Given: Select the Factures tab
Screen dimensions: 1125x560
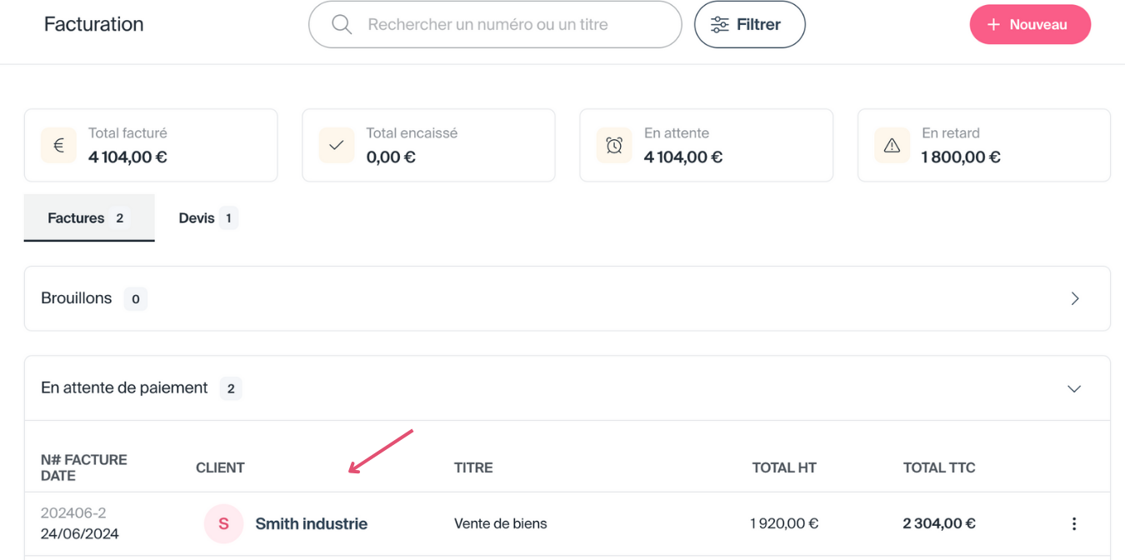Looking at the screenshot, I should (x=88, y=218).
